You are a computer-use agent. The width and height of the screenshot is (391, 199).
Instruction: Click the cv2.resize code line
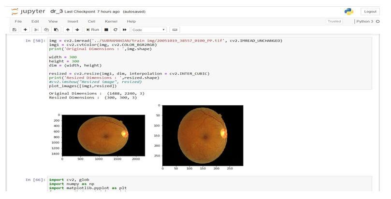[x=129, y=73]
